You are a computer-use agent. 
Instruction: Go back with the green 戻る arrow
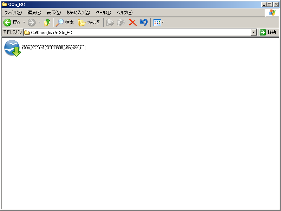click(12, 23)
